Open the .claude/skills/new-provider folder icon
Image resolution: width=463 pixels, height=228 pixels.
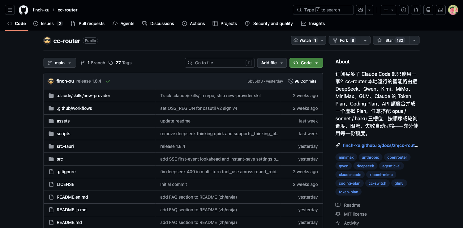51,96
